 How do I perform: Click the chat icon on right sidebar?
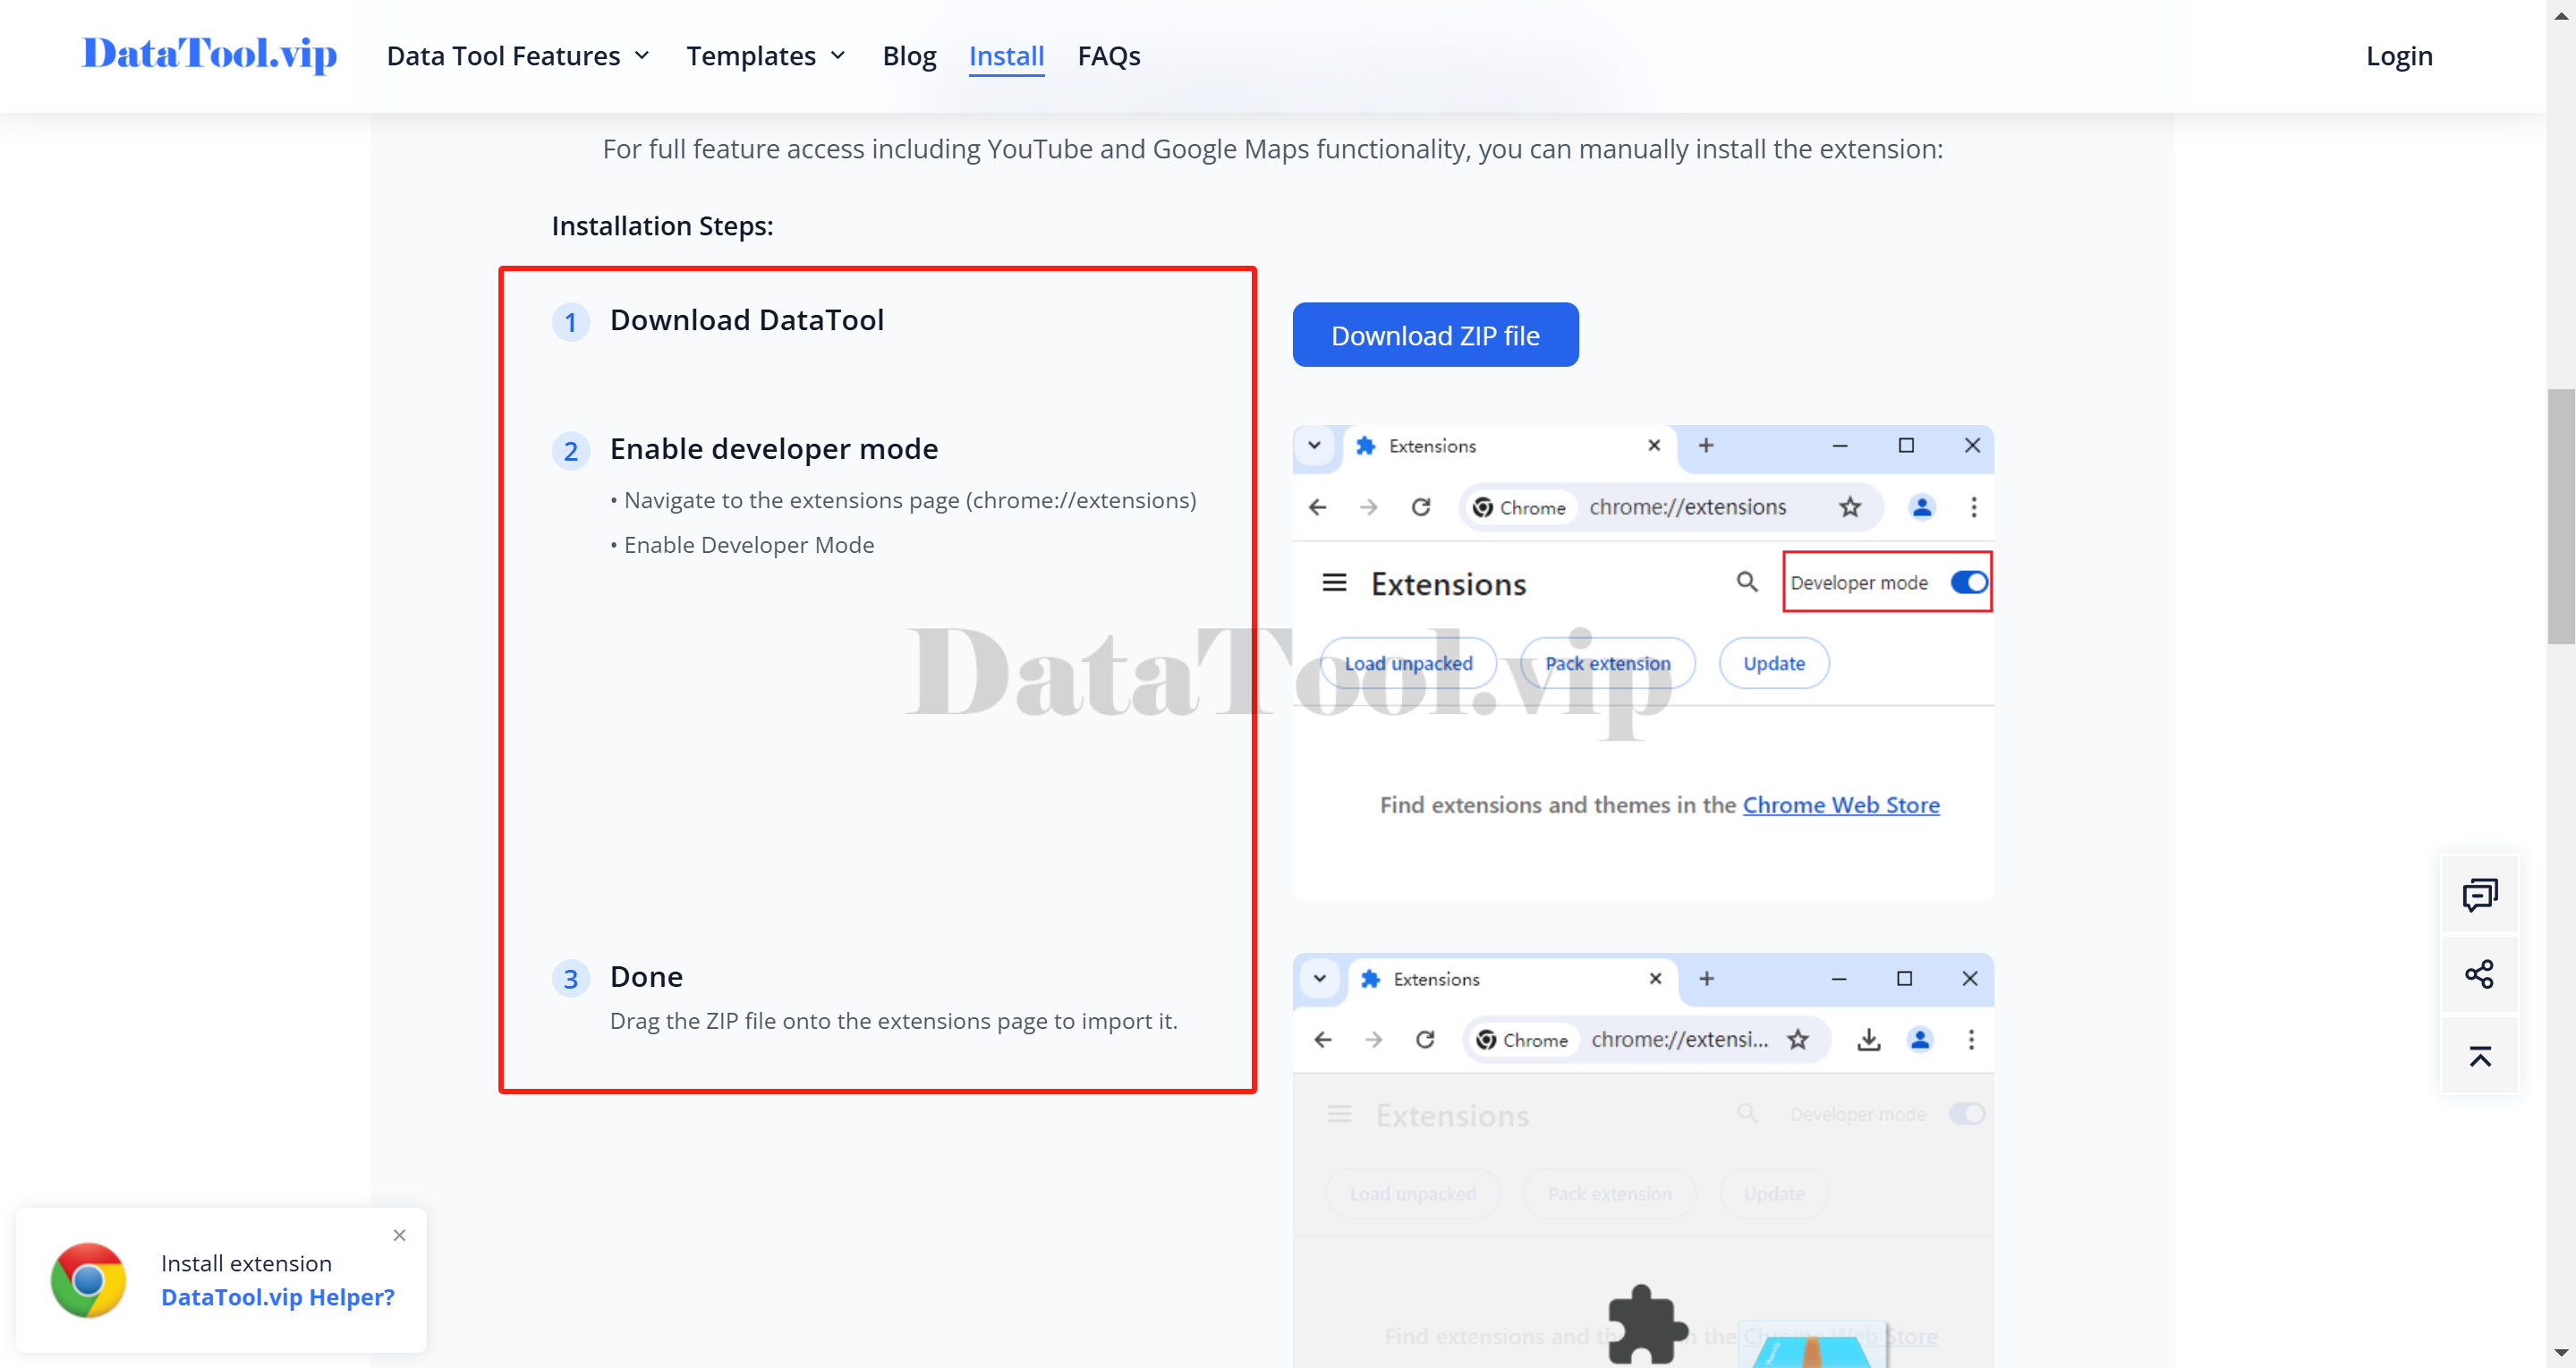point(2478,895)
